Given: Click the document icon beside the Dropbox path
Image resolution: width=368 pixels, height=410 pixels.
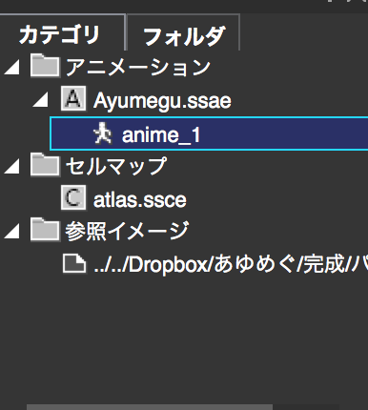Looking at the screenshot, I should [x=74, y=263].
